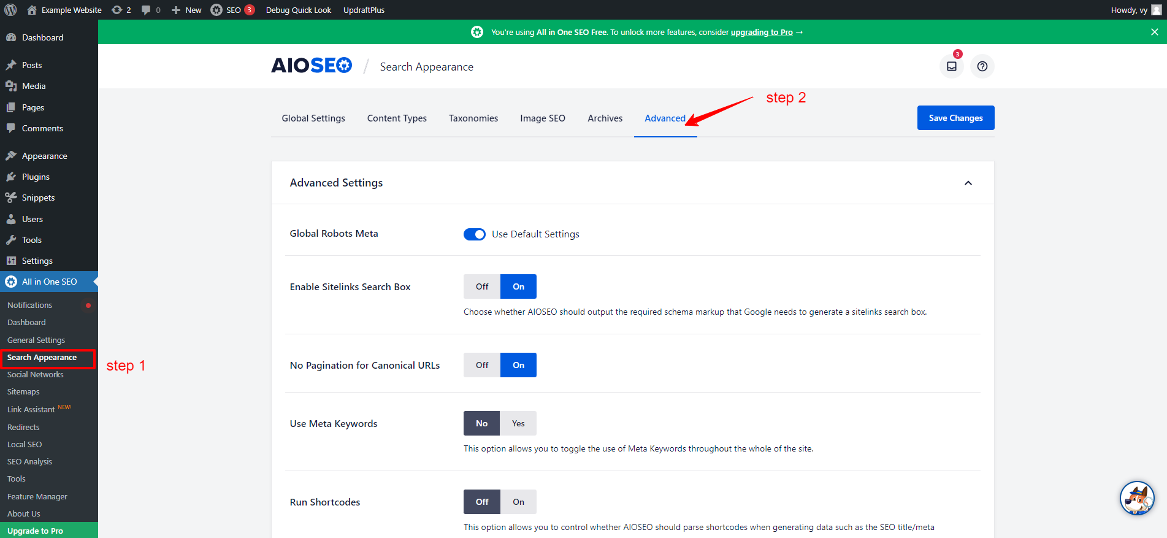This screenshot has height=538, width=1167.
Task: Dismiss the green upgrade banner
Action: tap(1155, 32)
